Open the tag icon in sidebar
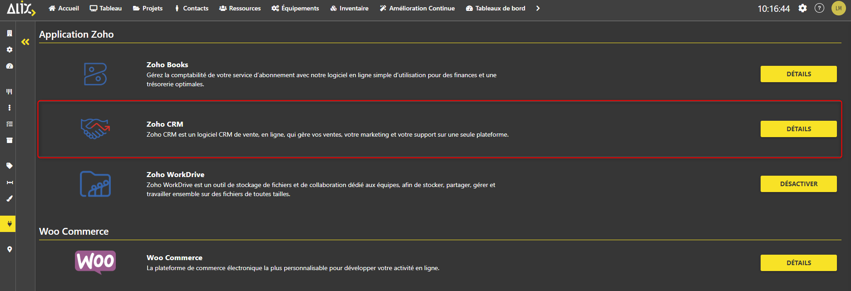Image resolution: width=851 pixels, height=291 pixels. pyautogui.click(x=9, y=166)
